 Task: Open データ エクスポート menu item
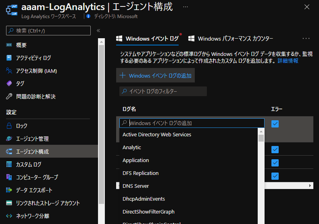point(49,190)
